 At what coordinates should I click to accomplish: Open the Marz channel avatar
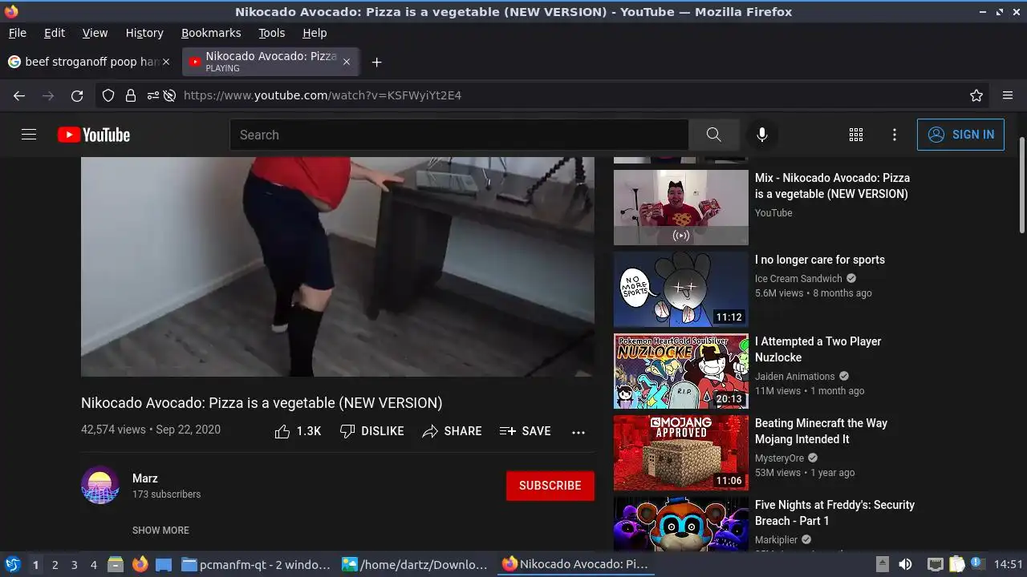click(x=100, y=485)
